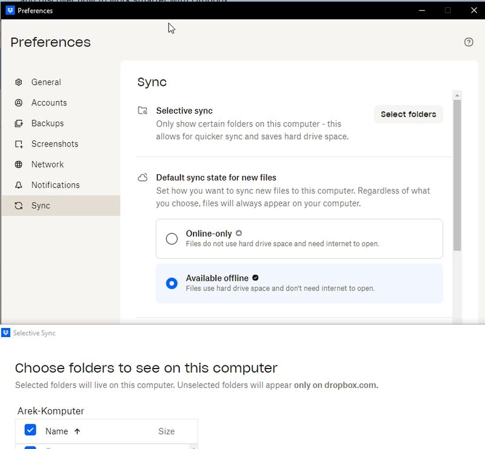
Task: Open the Network preferences section
Action: [x=47, y=165]
